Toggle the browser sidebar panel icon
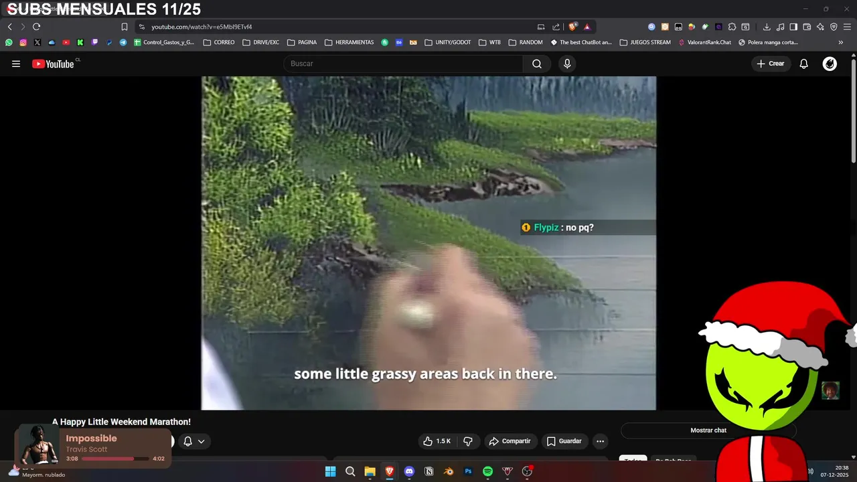This screenshot has width=857, height=482. point(793,27)
